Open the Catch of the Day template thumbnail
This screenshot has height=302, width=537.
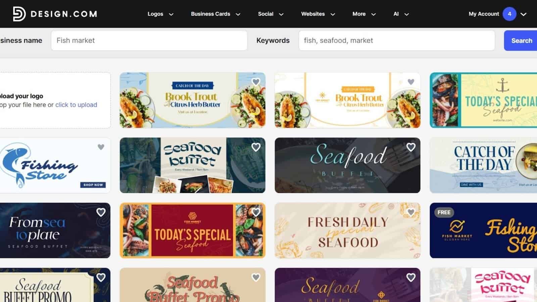(x=483, y=165)
